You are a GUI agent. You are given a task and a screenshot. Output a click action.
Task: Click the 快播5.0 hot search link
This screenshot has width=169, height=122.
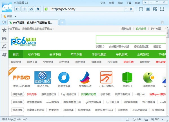100,46
